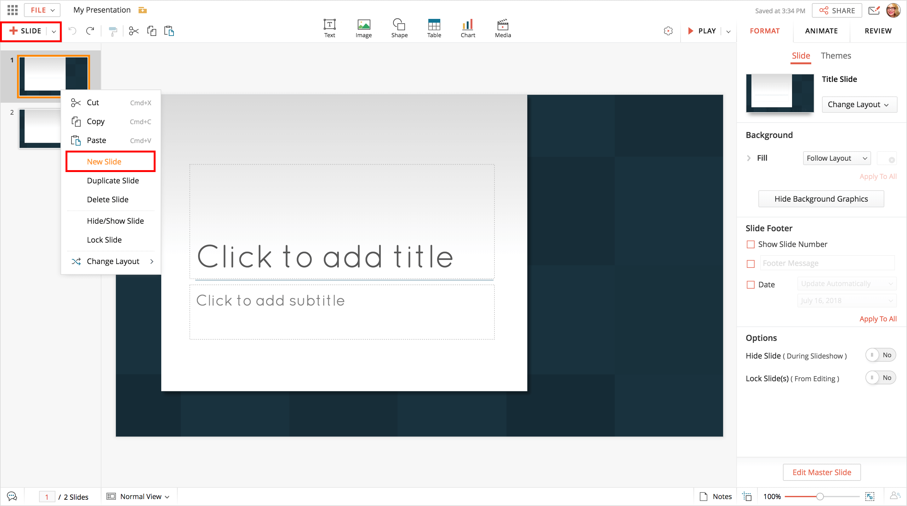The width and height of the screenshot is (907, 506).
Task: Select the slide 2 thumbnail
Action: point(39,128)
